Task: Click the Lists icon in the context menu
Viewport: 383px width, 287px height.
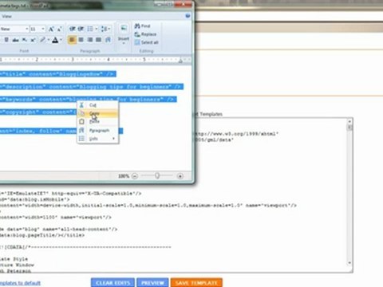Action: [81, 139]
